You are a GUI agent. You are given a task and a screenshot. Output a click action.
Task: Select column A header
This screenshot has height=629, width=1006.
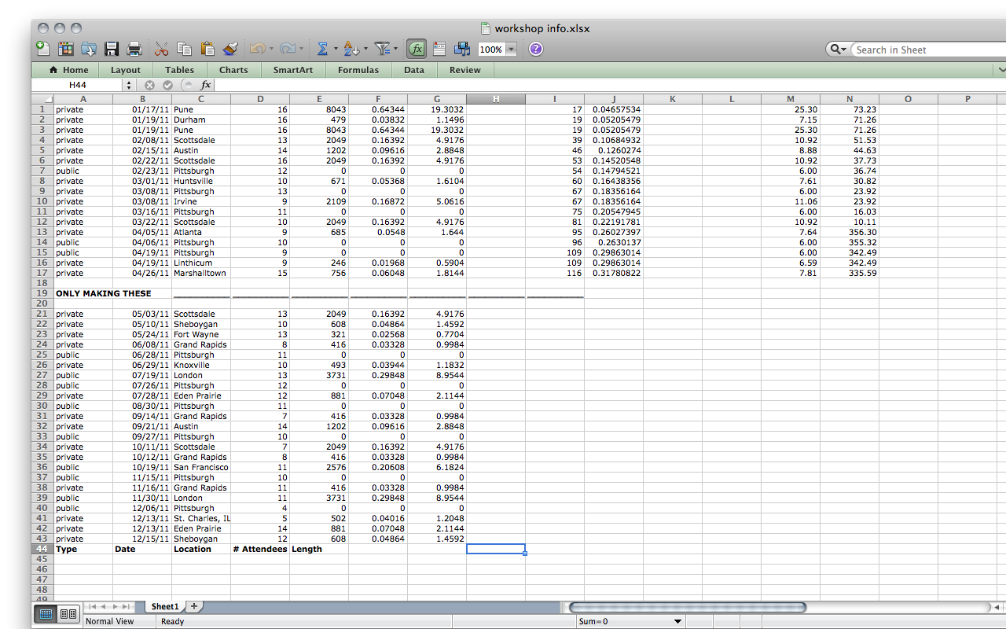pyautogui.click(x=83, y=99)
